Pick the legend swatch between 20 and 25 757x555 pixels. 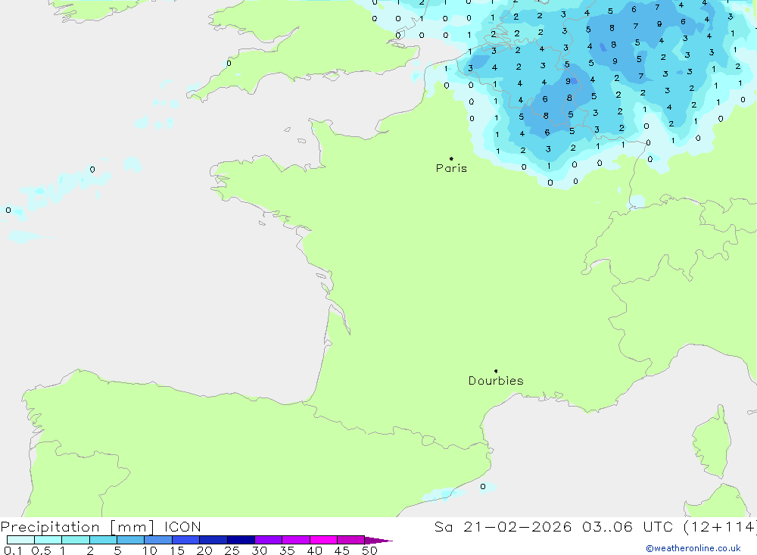click(213, 540)
